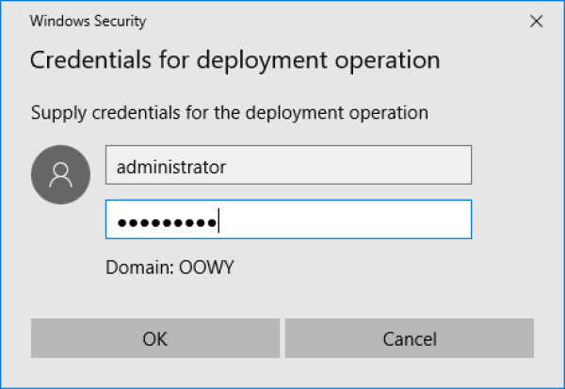The width and height of the screenshot is (565, 389).
Task: Click the Windows Security title bar text
Action: click(89, 20)
